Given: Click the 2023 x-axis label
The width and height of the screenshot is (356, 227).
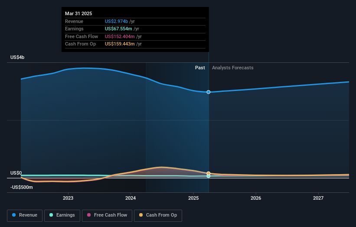Looking at the screenshot, I should coord(68,198).
